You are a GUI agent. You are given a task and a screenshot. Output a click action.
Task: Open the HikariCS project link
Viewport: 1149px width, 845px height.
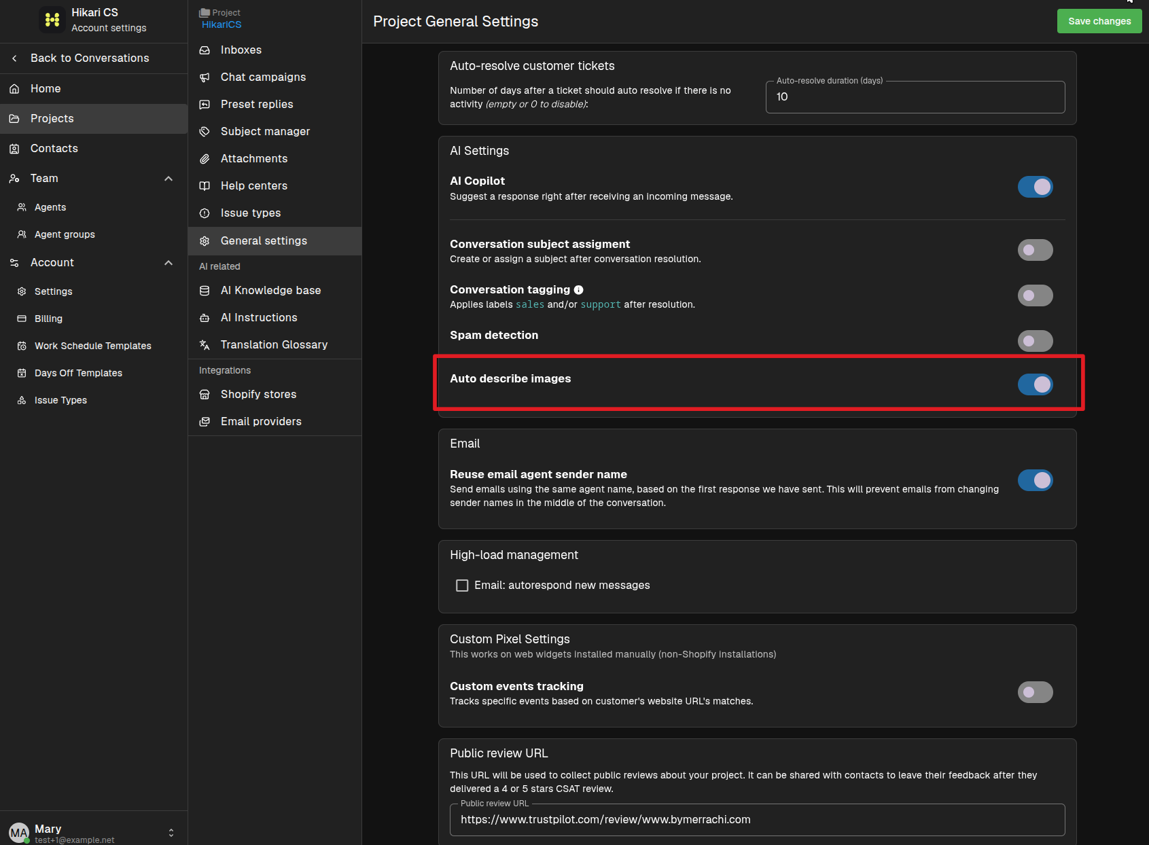[x=222, y=24]
